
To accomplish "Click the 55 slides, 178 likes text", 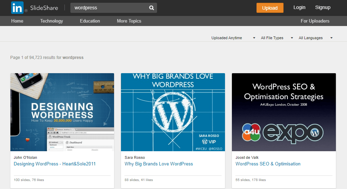I will [x=251, y=180].
